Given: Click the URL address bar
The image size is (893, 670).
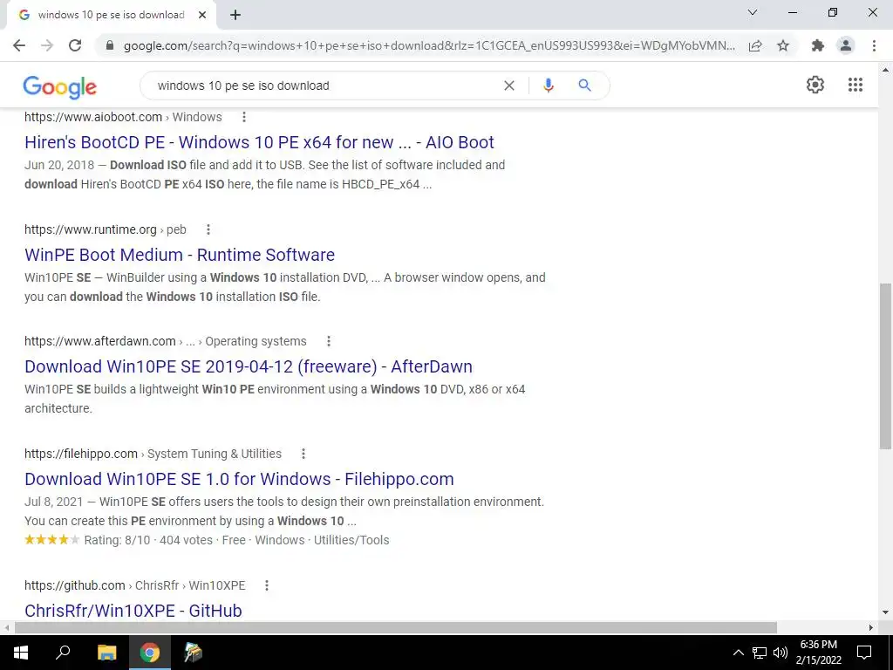Looking at the screenshot, I should (x=429, y=45).
